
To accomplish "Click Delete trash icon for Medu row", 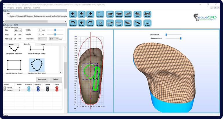I will click(48, 90).
